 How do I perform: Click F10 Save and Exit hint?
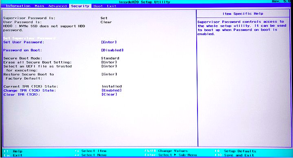[x=234, y=155]
